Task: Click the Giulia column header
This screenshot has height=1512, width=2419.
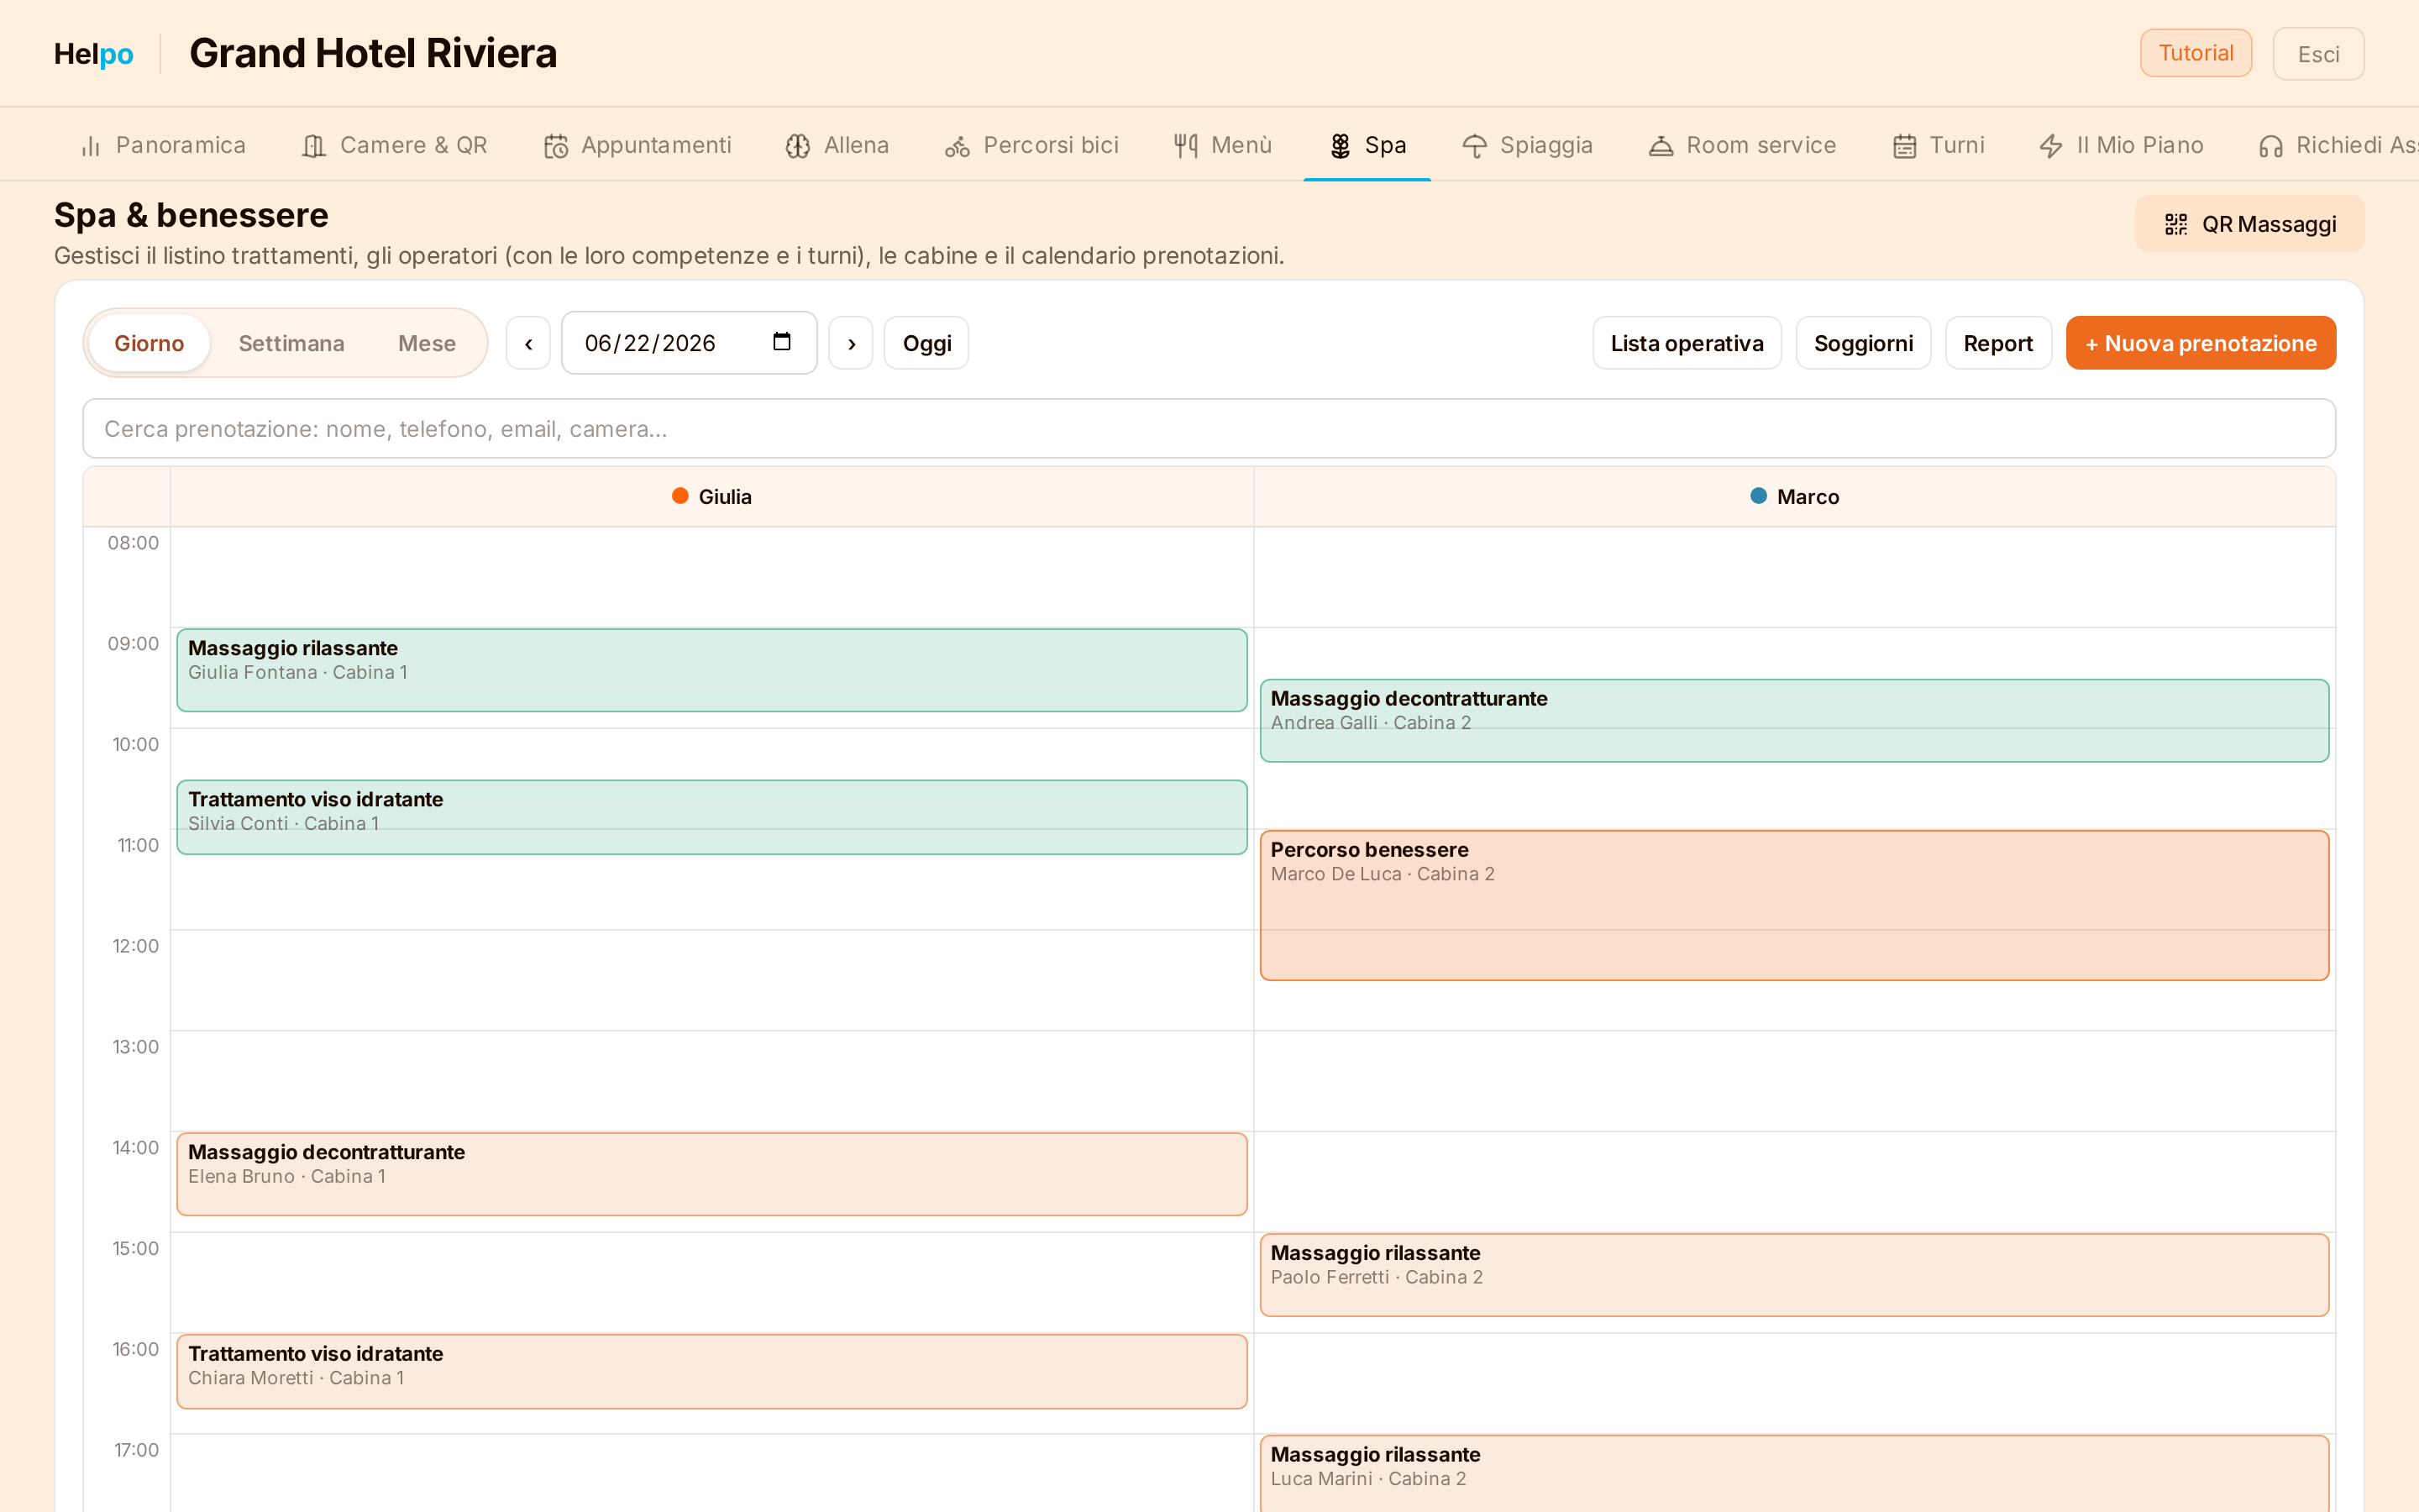Action: coord(711,497)
